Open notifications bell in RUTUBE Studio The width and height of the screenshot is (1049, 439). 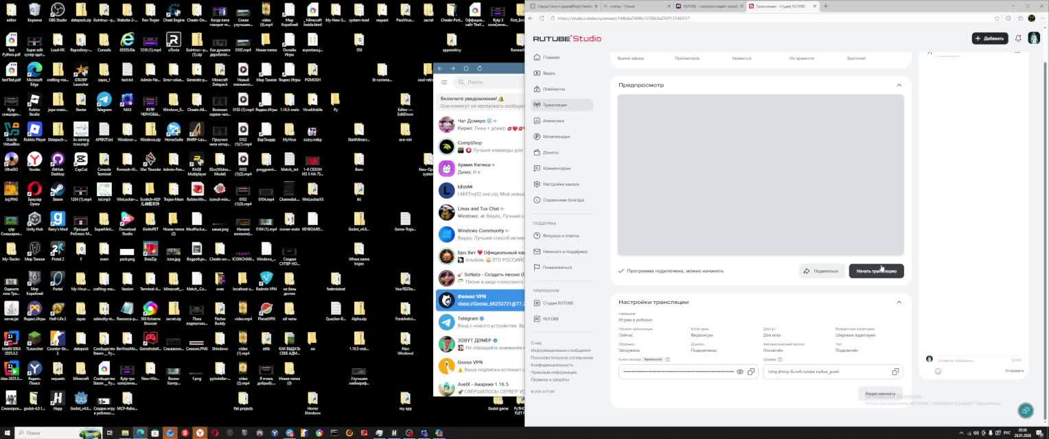pos(1018,38)
